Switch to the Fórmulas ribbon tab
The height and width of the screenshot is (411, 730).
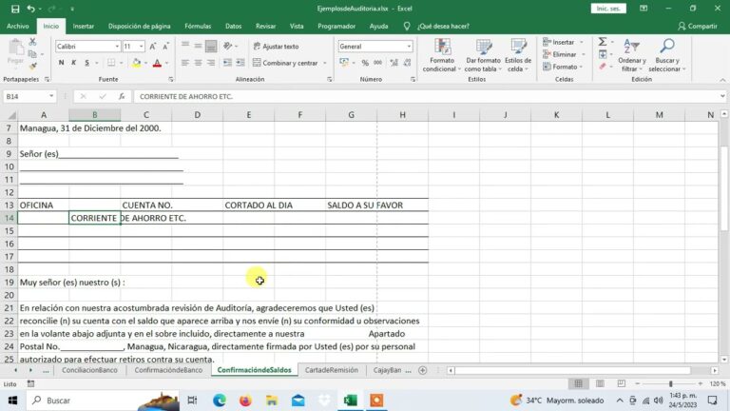198,26
